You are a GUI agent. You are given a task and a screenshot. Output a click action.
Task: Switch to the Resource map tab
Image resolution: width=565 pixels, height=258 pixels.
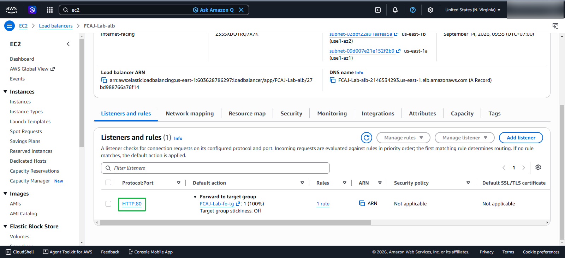[x=247, y=114]
